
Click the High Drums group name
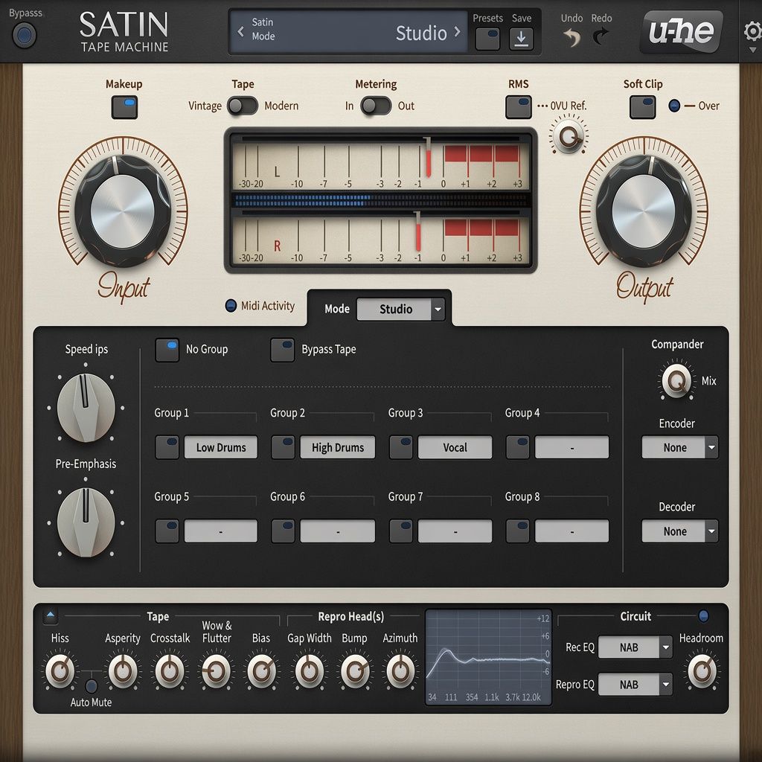pyautogui.click(x=337, y=447)
